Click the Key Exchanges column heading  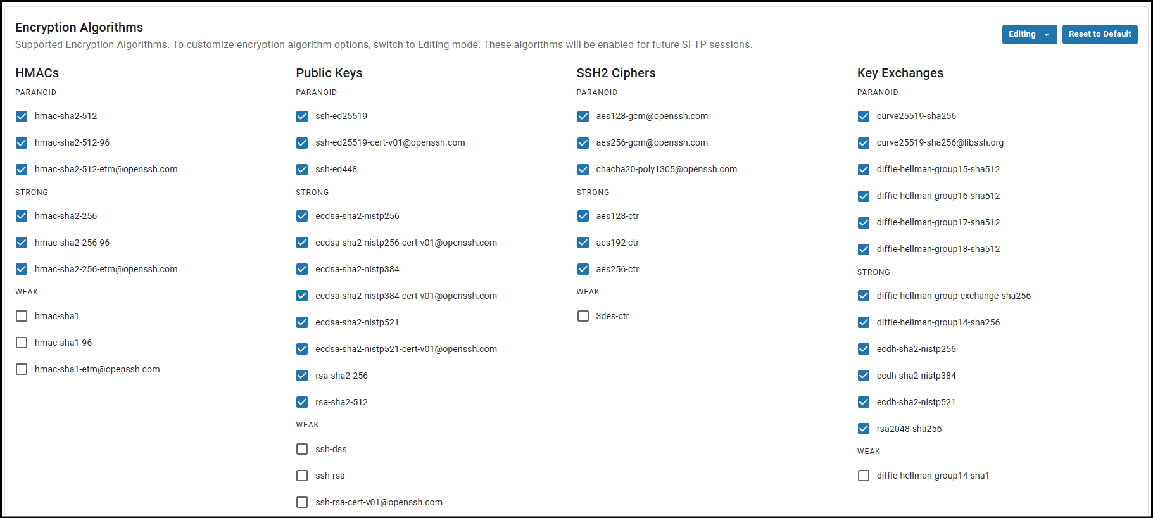[900, 73]
